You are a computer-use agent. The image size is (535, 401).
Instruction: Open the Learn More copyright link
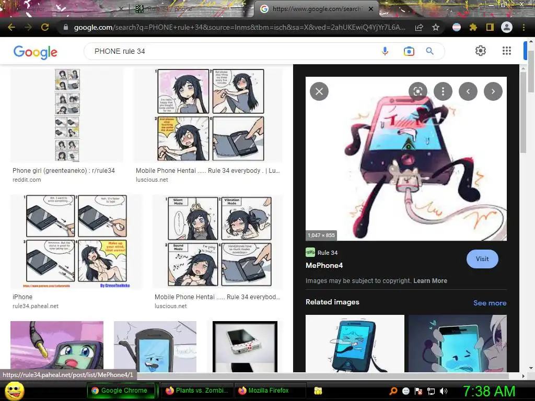click(x=431, y=280)
